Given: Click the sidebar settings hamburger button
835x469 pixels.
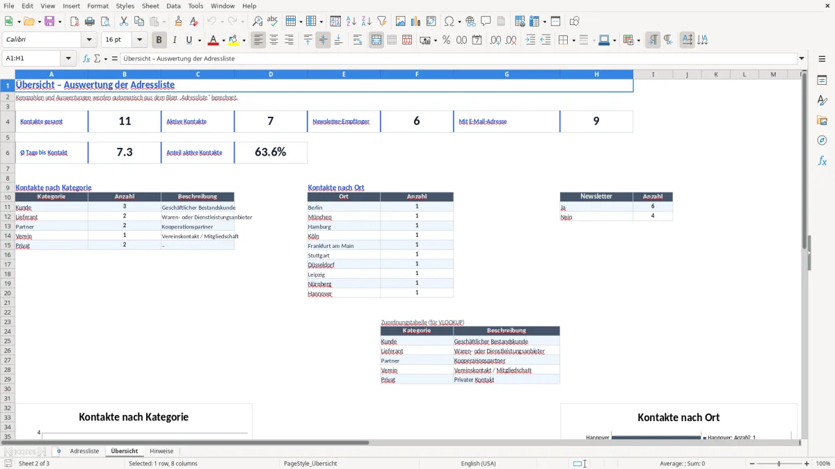Looking at the screenshot, I should 822,60.
